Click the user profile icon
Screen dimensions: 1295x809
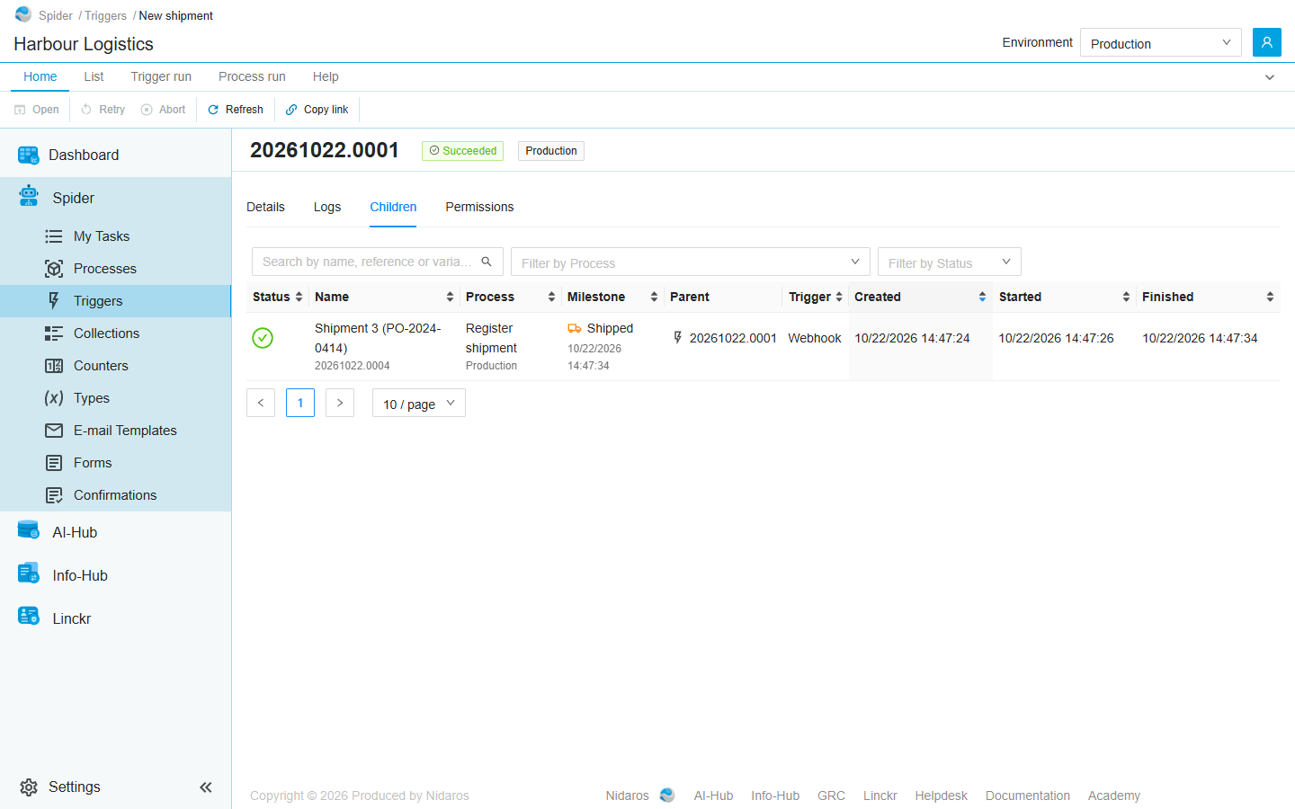1266,42
